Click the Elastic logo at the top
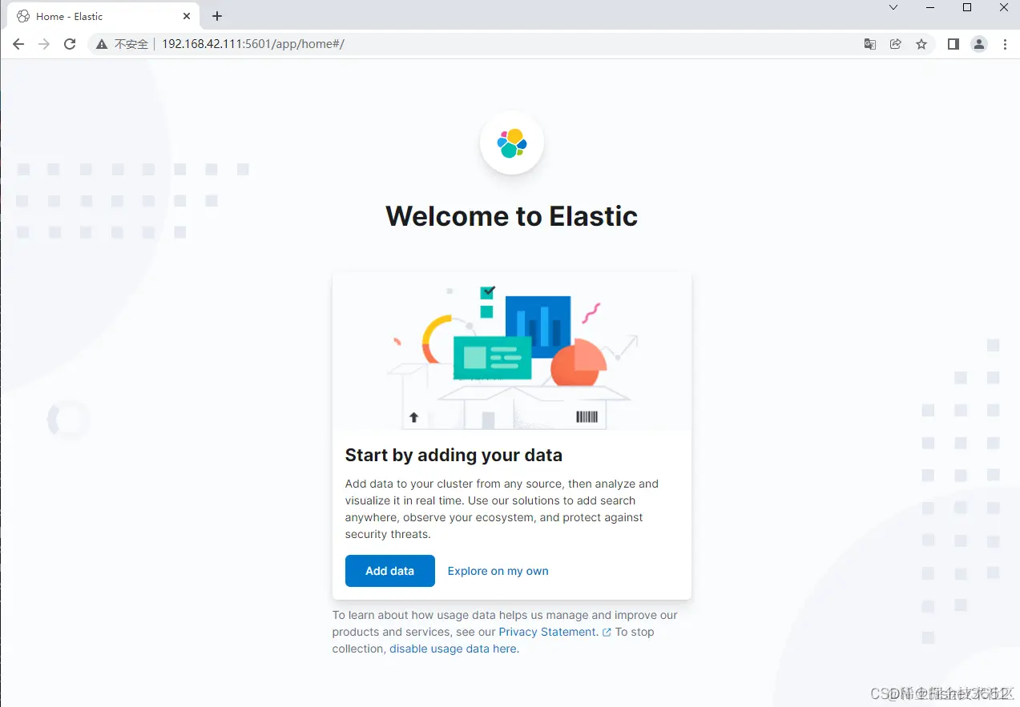This screenshot has width=1020, height=707. pyautogui.click(x=511, y=143)
